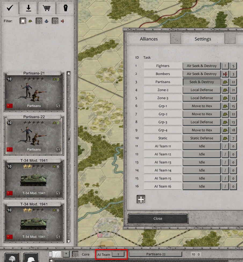This screenshot has height=262, width=243.
Task: Click unit list scroll-up arrow
Action: point(68,73)
